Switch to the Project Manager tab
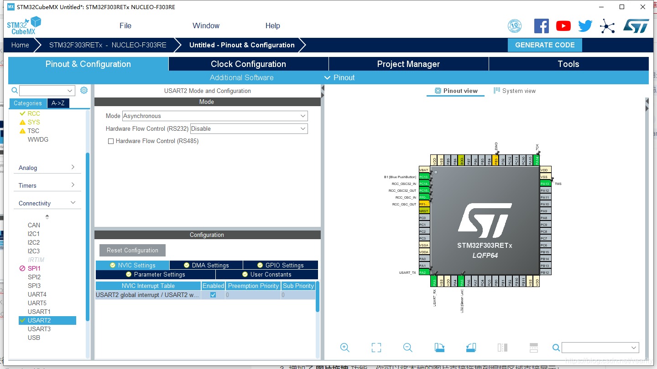The width and height of the screenshot is (657, 369). point(408,64)
